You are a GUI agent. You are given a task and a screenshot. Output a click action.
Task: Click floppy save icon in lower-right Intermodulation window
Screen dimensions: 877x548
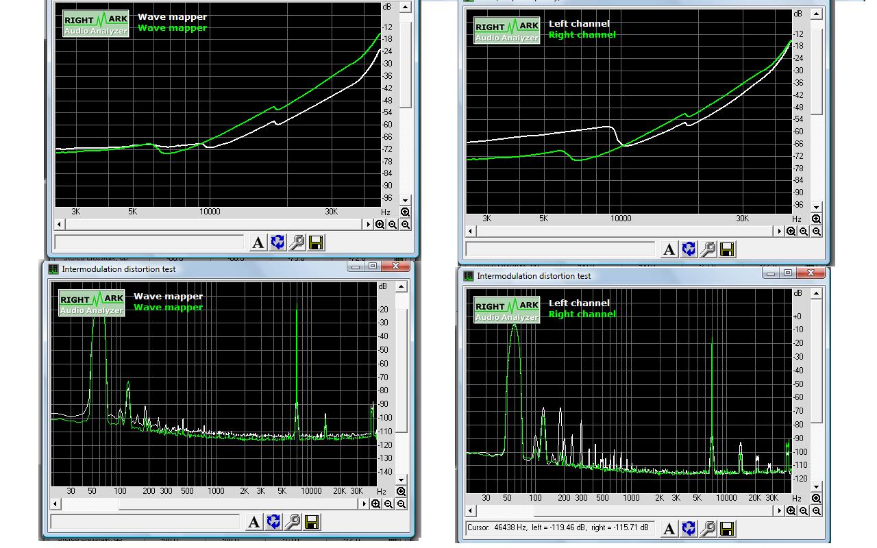tap(728, 529)
